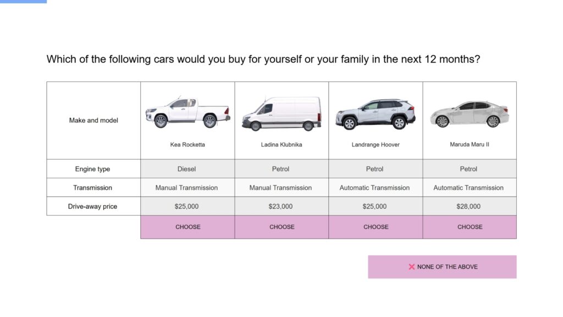This screenshot has width=563, height=317.
Task: Click the Diesel engine type cell
Action: tap(188, 169)
